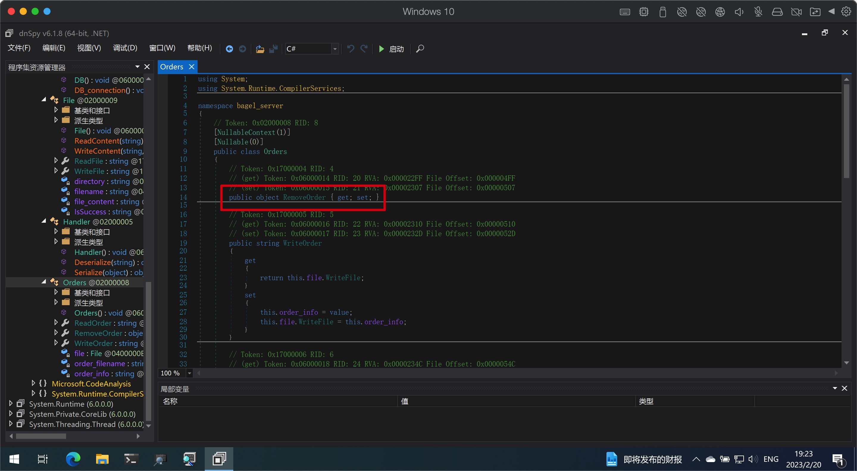
Task: Expand the Microsoft.CodeAnalysis namespace node
Action: [33, 383]
